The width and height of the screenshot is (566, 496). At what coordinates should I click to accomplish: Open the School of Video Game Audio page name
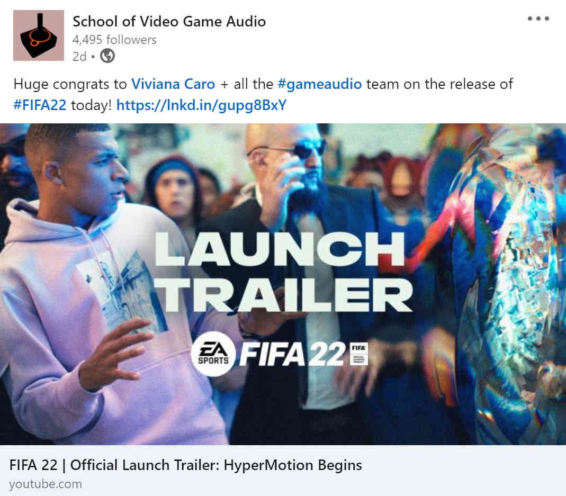[x=169, y=21]
